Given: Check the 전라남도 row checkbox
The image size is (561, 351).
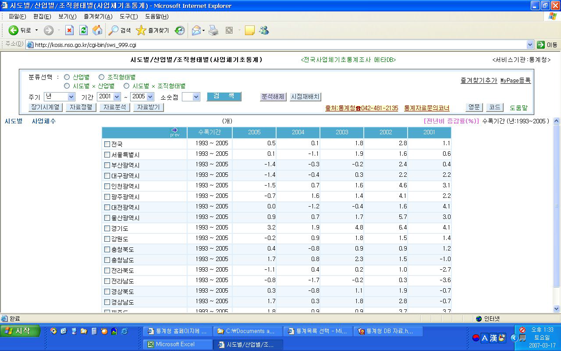Looking at the screenshot, I should point(107,281).
